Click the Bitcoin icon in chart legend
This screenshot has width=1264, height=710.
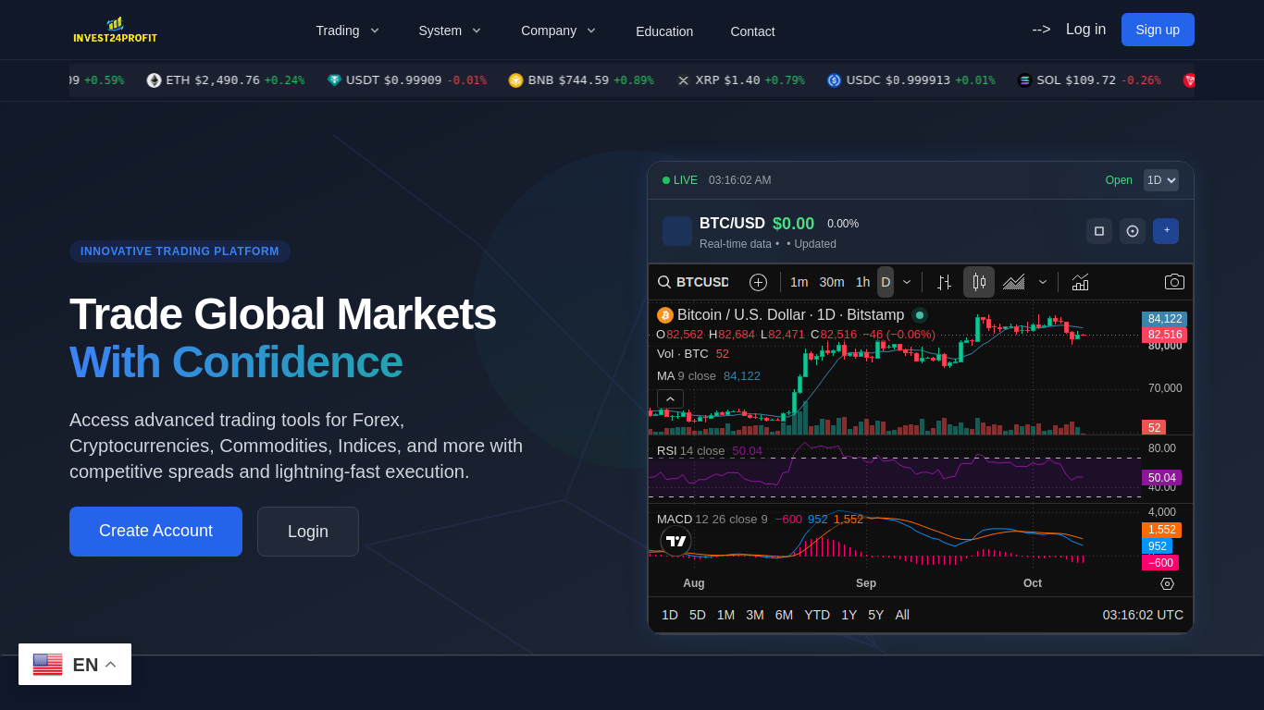pos(665,315)
